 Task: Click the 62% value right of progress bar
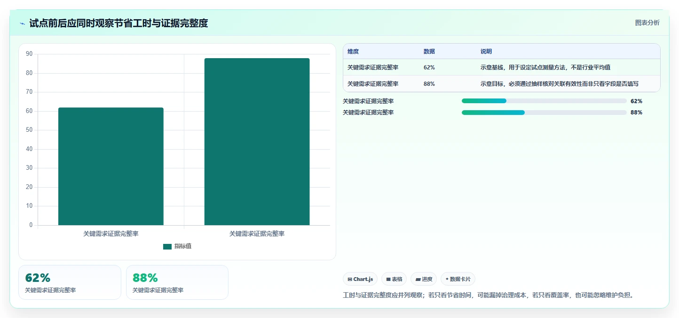click(x=636, y=101)
